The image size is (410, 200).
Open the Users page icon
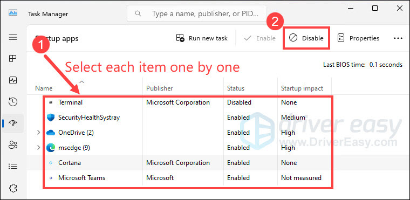tap(13, 144)
